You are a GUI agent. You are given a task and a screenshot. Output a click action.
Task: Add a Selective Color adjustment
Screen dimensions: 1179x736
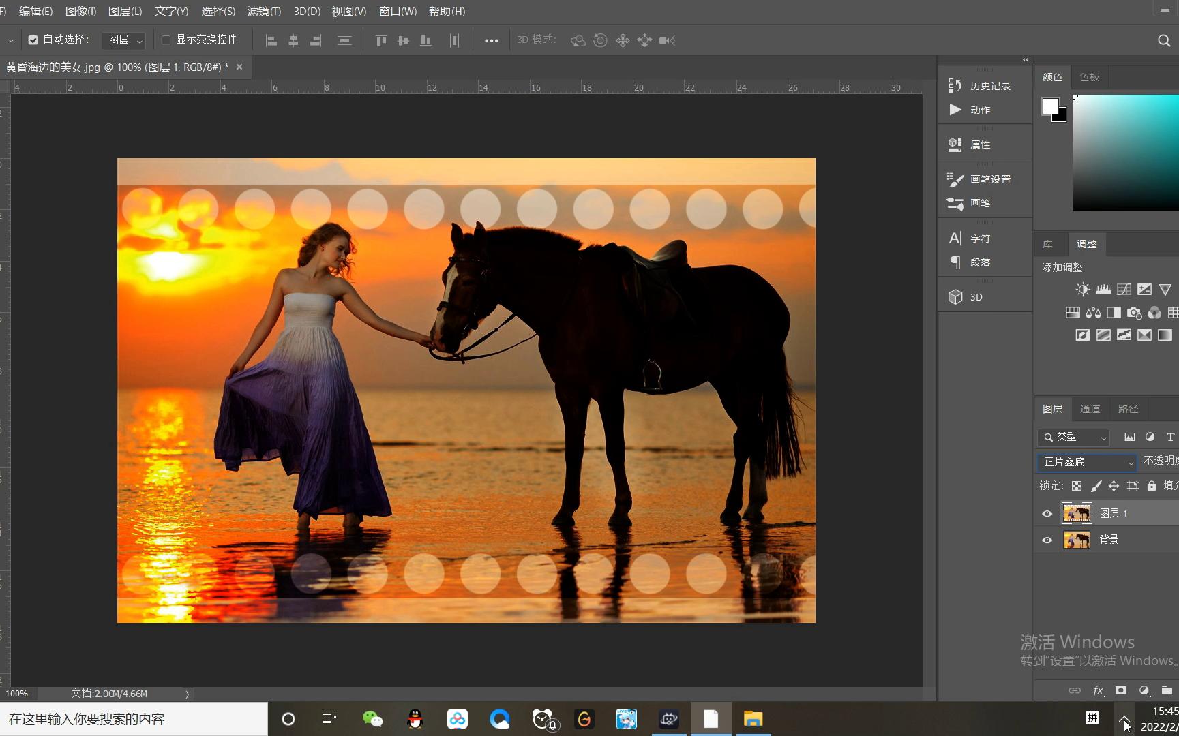point(1144,335)
